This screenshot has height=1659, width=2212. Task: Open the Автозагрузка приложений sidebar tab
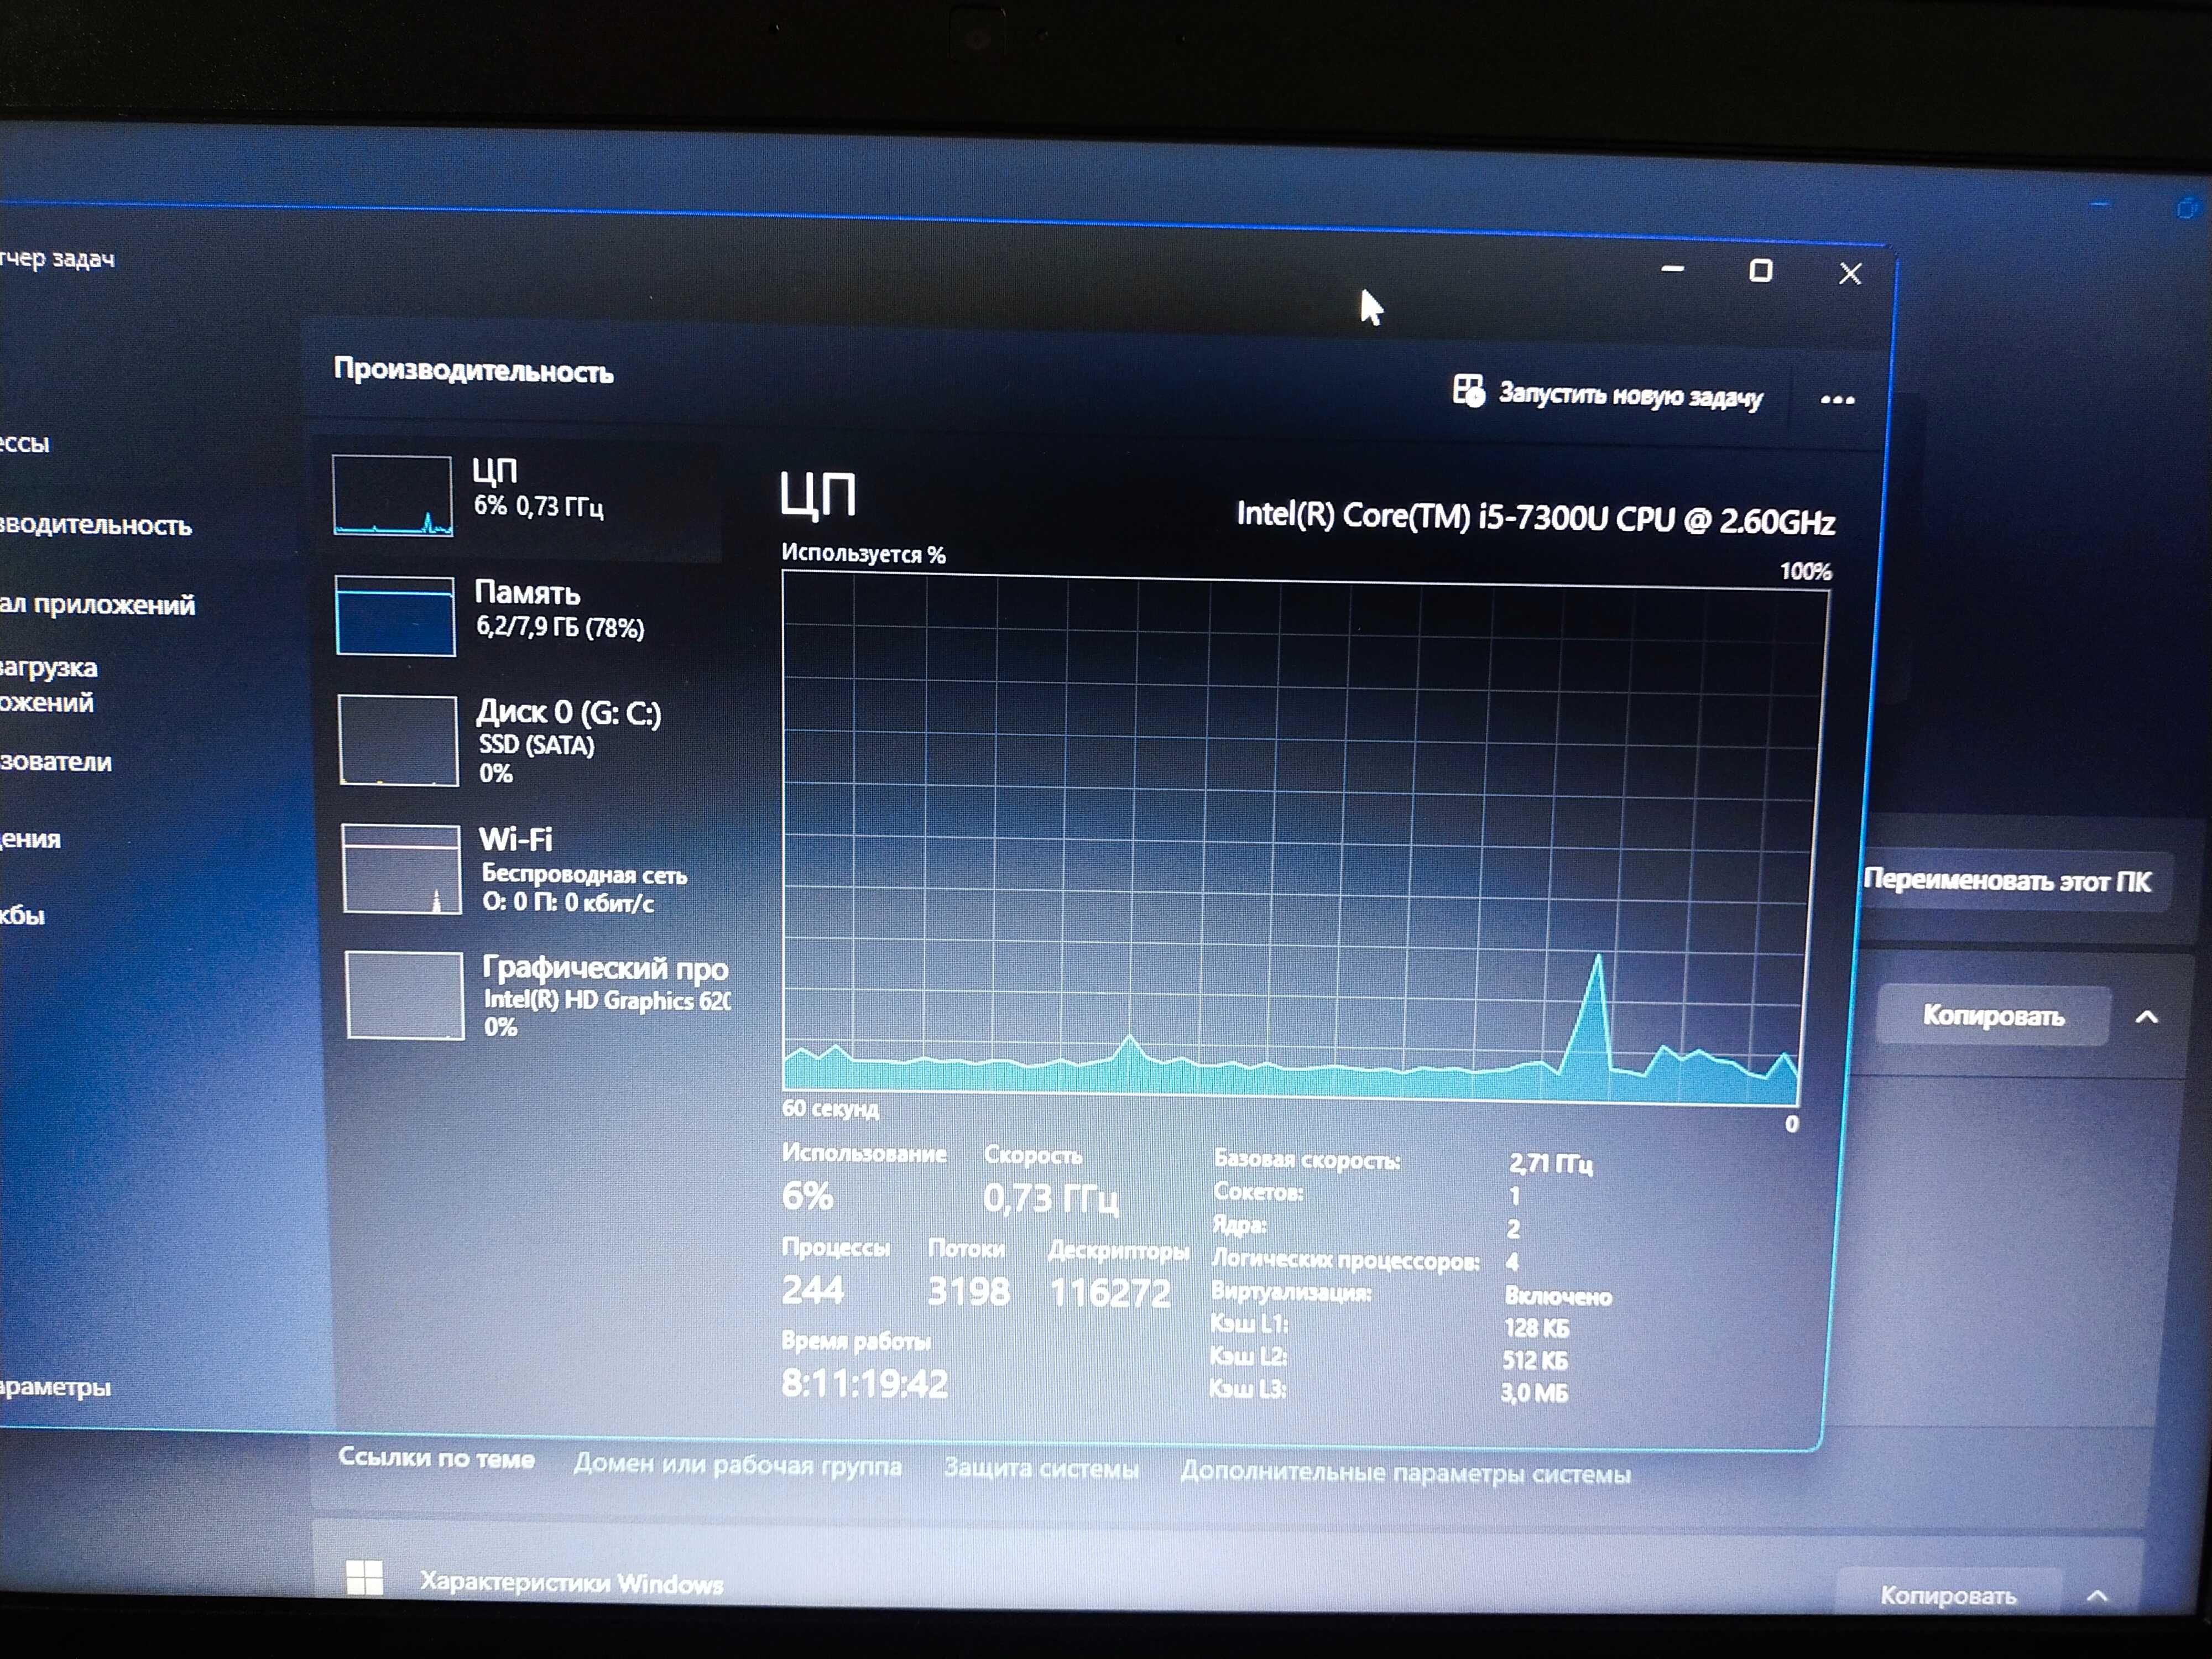click(x=48, y=685)
